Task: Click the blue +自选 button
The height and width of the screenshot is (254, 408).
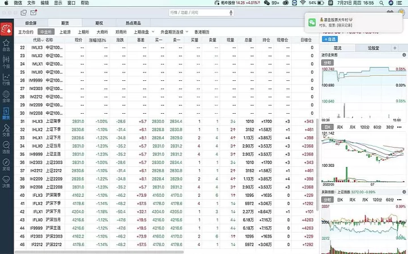Action: (x=330, y=39)
